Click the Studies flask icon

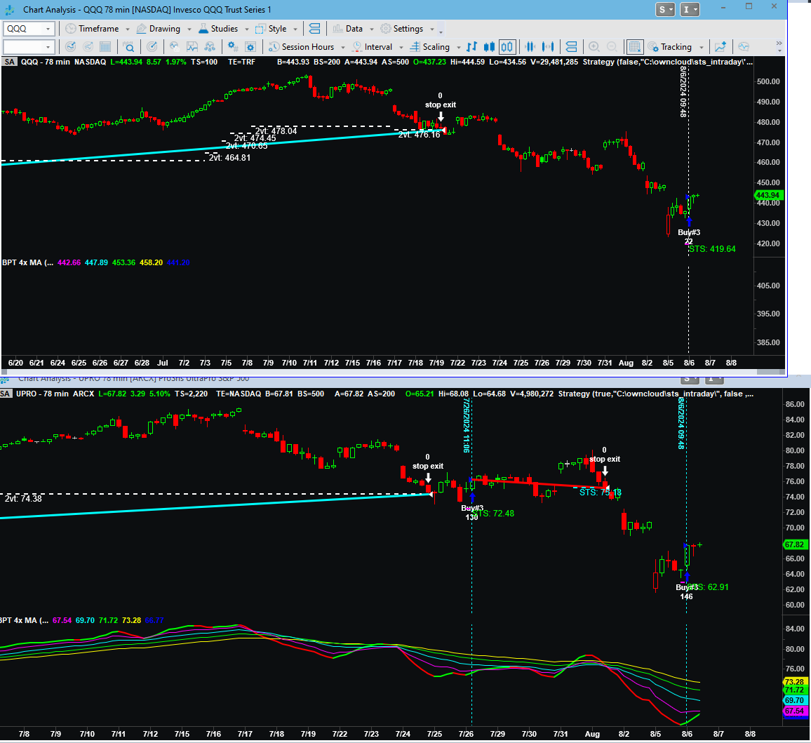(x=203, y=29)
